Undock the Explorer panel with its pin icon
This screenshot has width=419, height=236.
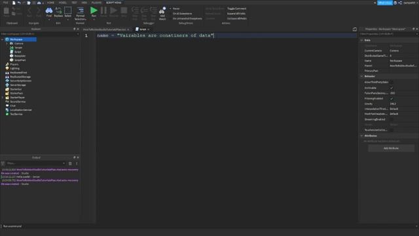(75, 29)
